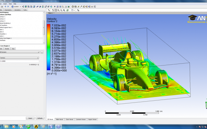This screenshot has height=129, width=207.
Task: Select Wireframe in outline tree
Action: pyautogui.click(x=3, y=40)
